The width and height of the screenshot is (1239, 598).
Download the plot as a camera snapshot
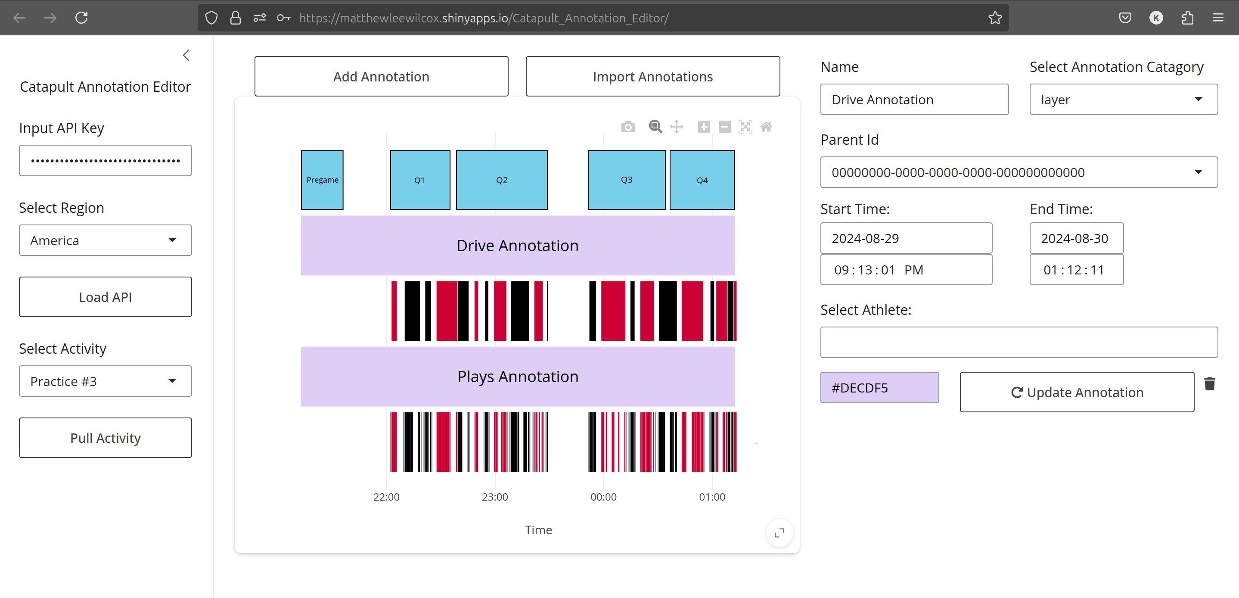[627, 127]
